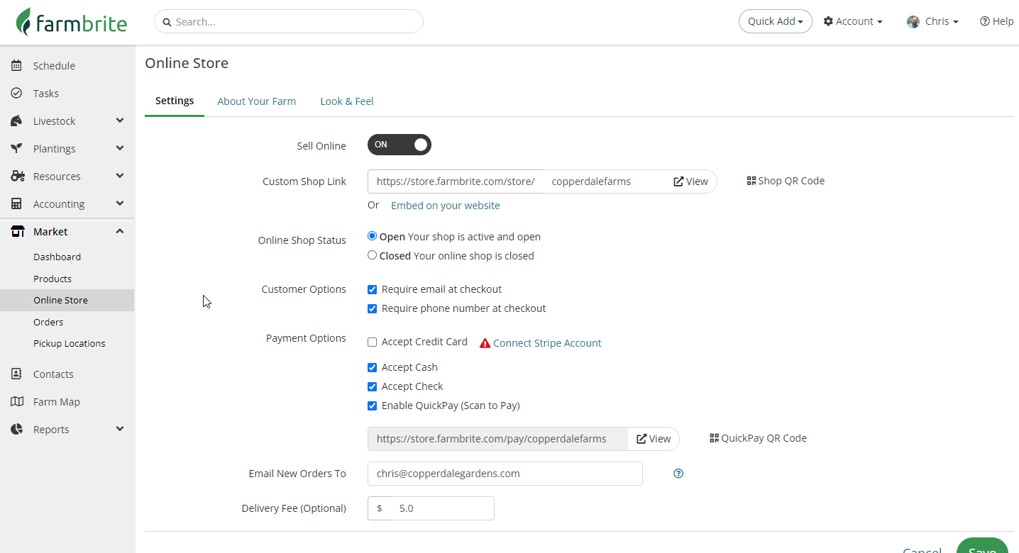
Task: Open the Farm Map sidebar icon
Action: [17, 402]
